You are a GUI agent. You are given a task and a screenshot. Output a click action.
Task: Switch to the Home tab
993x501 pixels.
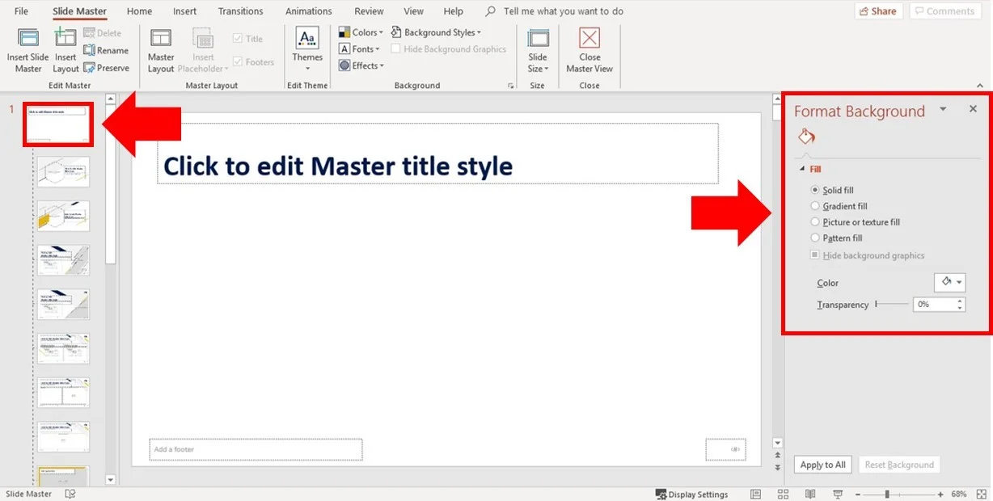(139, 11)
